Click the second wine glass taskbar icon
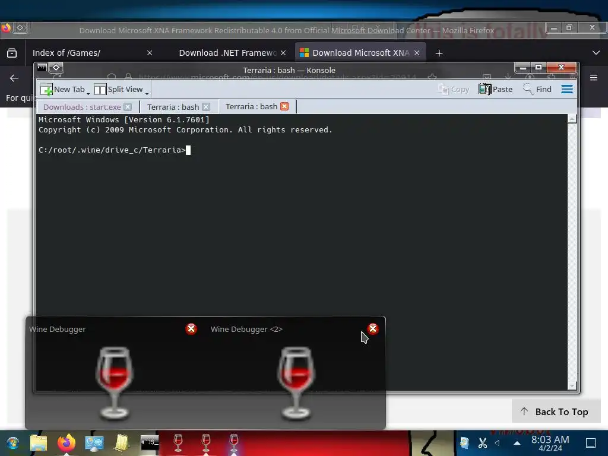 pos(206,443)
